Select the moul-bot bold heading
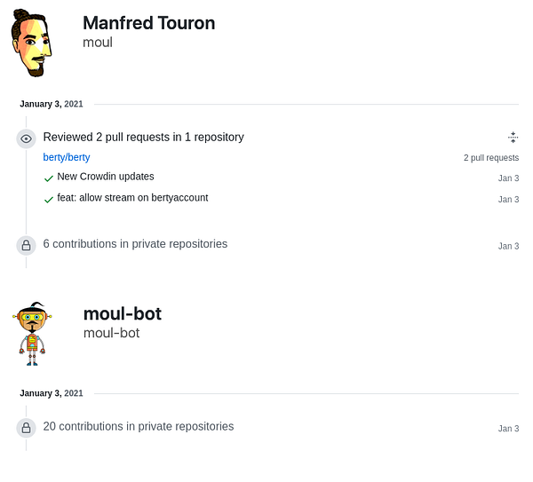Viewport: 533px width, 482px height. (123, 313)
